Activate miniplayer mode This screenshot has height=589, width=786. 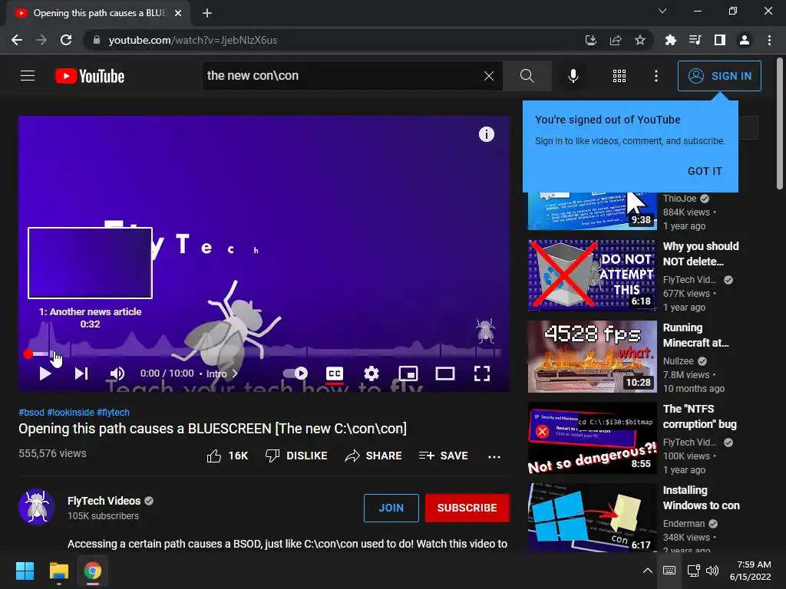408,373
